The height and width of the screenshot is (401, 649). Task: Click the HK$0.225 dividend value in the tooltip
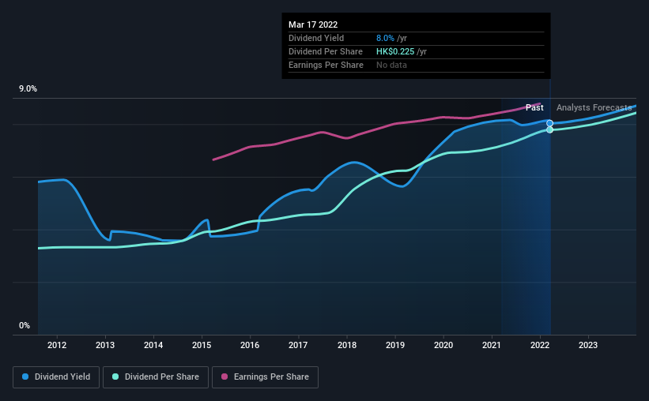(395, 51)
